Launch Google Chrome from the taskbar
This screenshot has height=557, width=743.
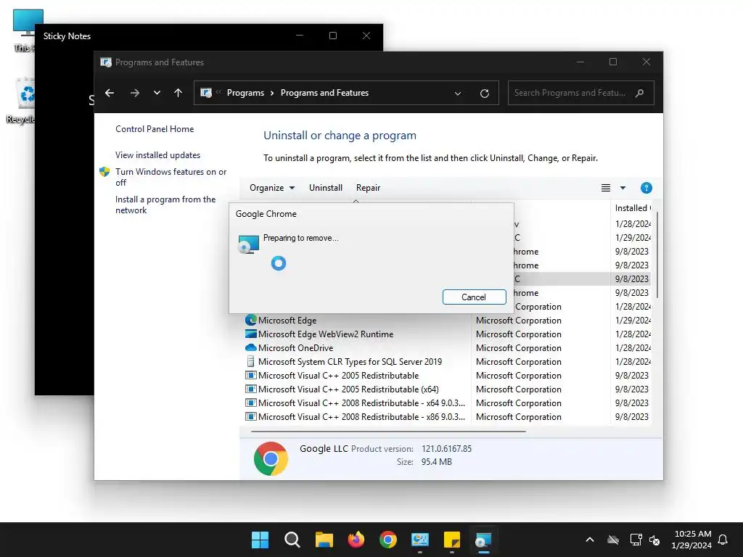[x=388, y=540]
